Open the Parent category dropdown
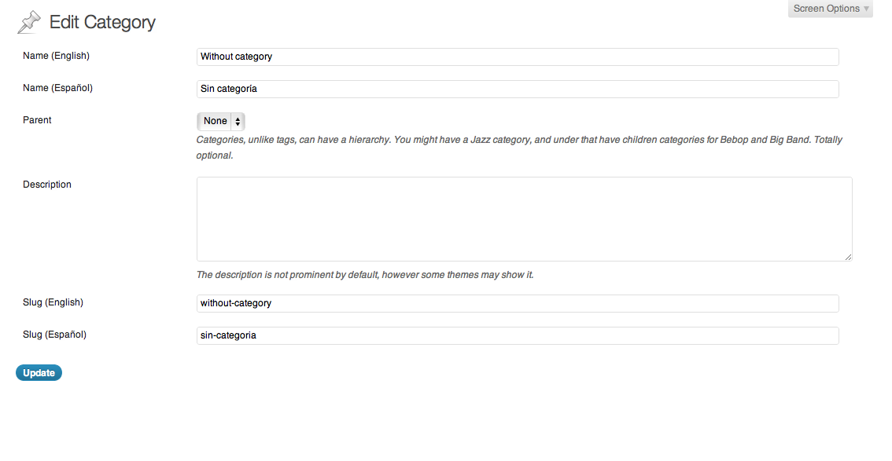The image size is (892, 461). pyautogui.click(x=221, y=121)
